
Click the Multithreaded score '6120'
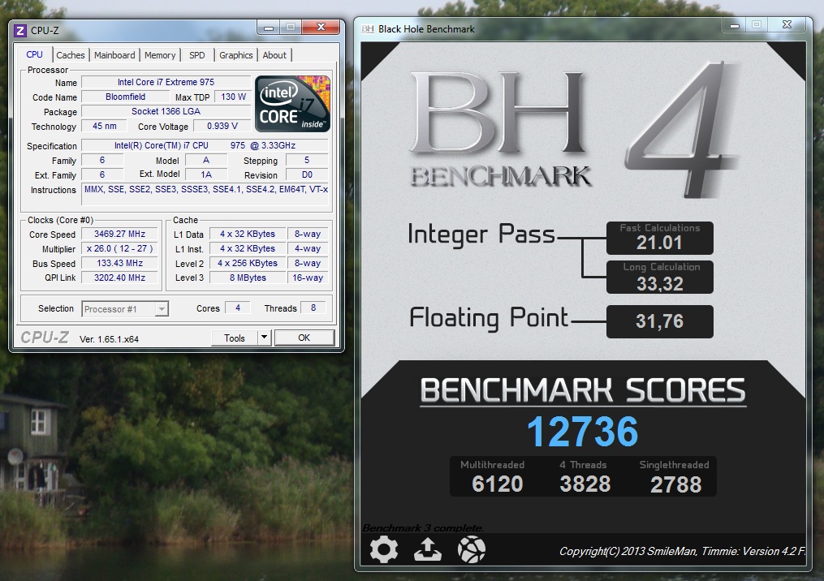497,484
